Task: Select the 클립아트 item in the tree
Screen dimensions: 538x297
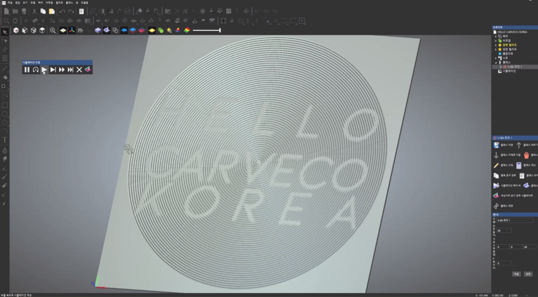Action: pos(508,53)
